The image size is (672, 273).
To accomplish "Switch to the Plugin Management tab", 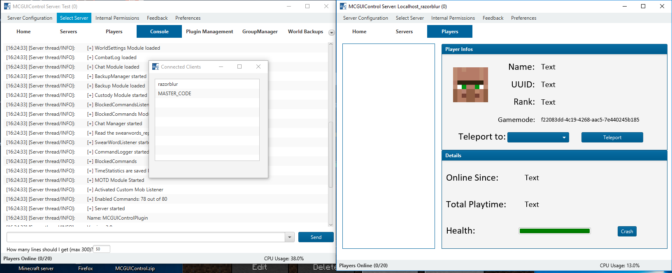I will coord(209,32).
